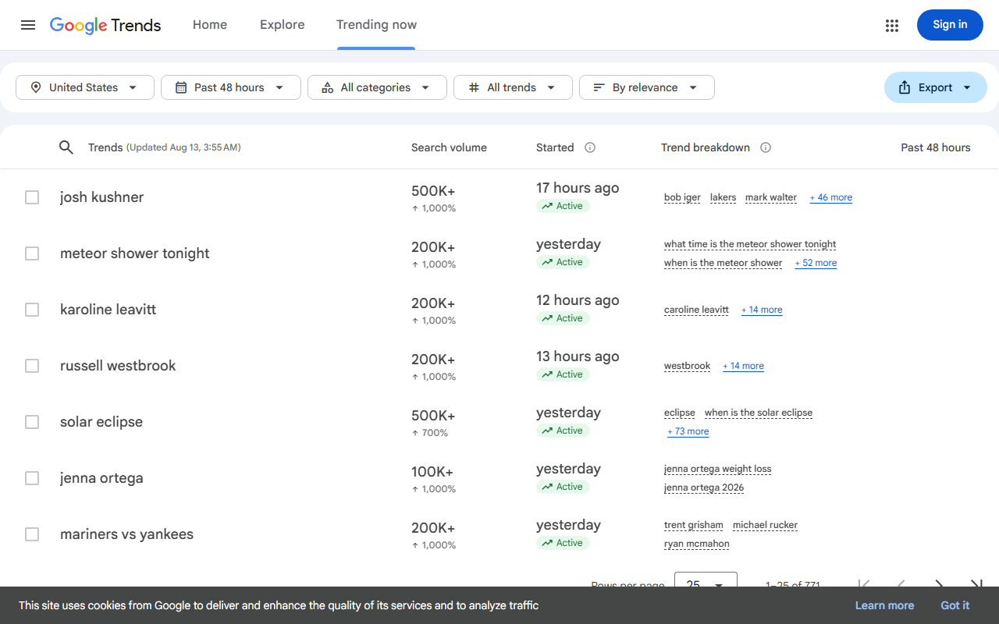Expand + 14 more for karoline leavitt
999x624 pixels.
[762, 310]
